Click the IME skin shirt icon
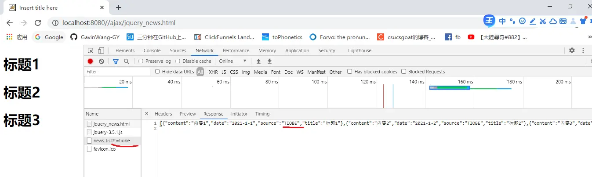The image size is (592, 177). [583, 21]
